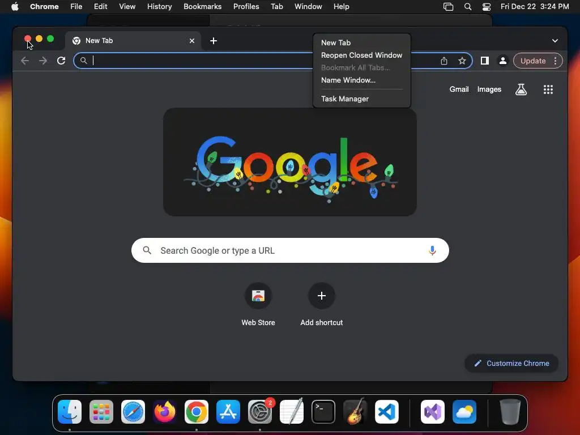Open App Store from the Dock
Viewport: 580px width, 435px height.
click(228, 412)
